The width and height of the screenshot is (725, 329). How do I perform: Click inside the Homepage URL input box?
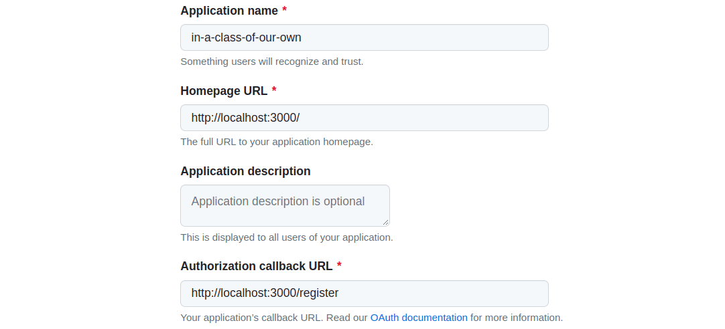click(x=365, y=118)
